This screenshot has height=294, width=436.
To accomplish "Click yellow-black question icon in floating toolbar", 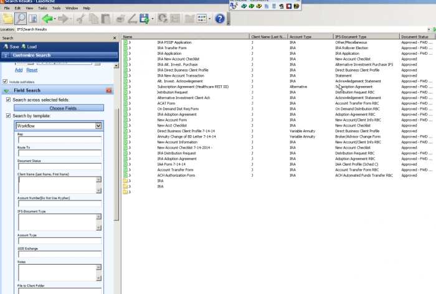I will (296, 6).
